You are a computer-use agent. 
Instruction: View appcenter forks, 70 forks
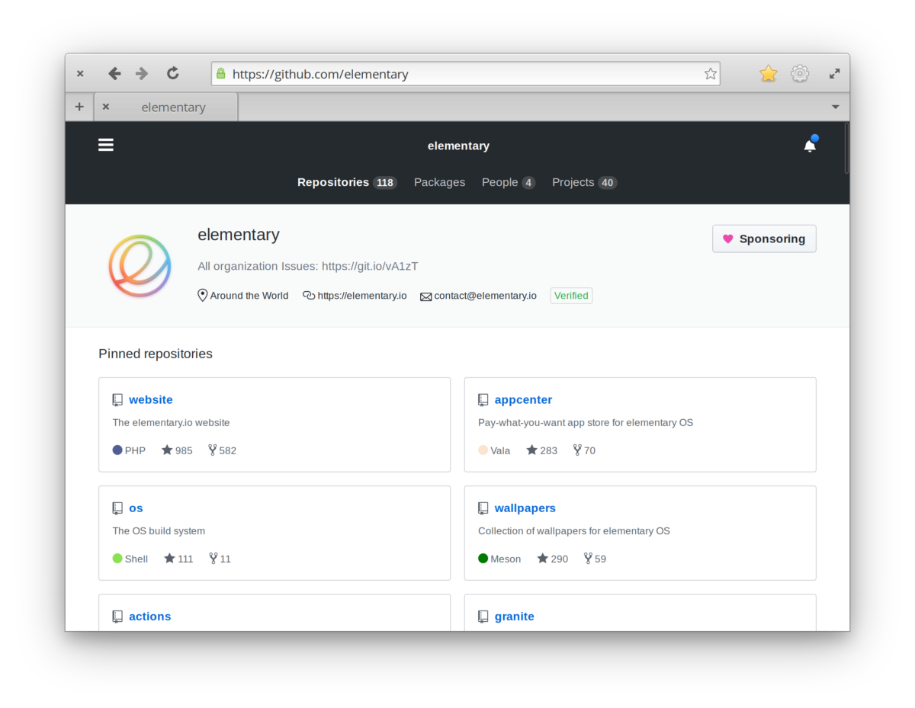[584, 450]
